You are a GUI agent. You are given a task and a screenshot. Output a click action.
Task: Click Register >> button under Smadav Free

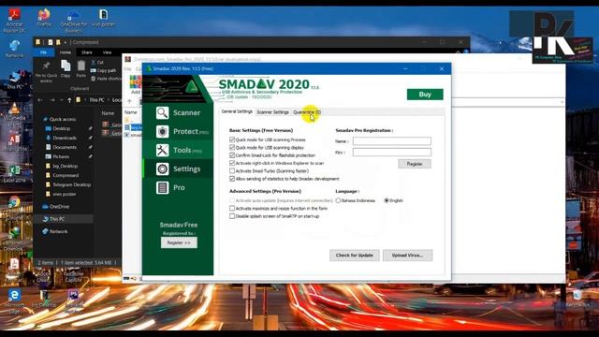179,242
